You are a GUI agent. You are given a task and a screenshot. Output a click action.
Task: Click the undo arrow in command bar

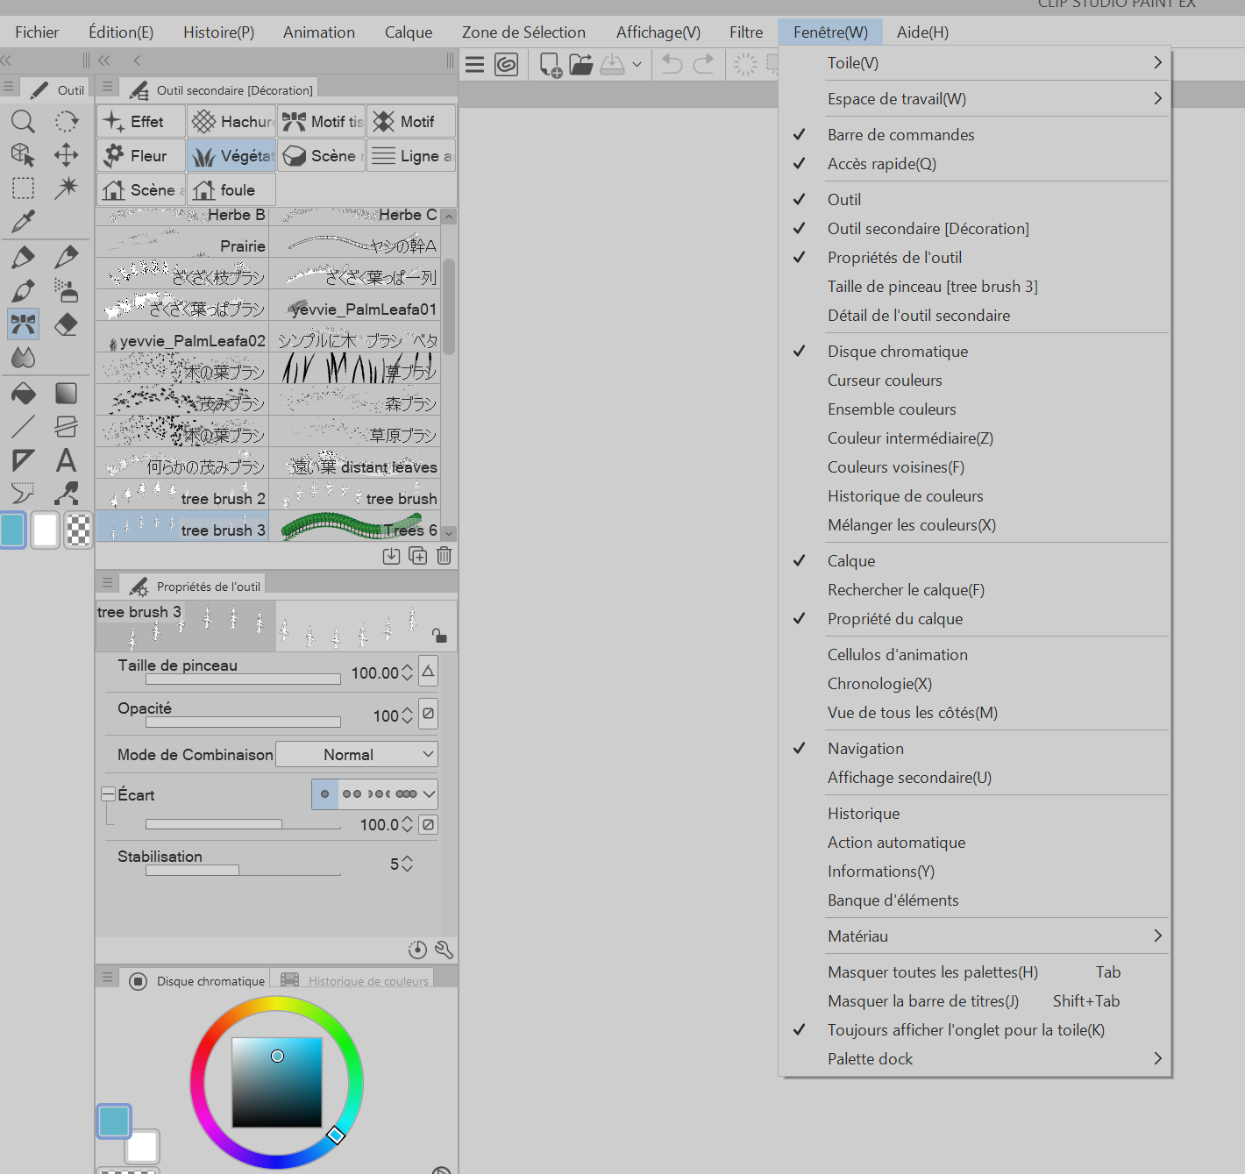(672, 64)
